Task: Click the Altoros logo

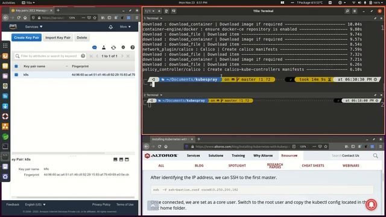Action: [161, 156]
